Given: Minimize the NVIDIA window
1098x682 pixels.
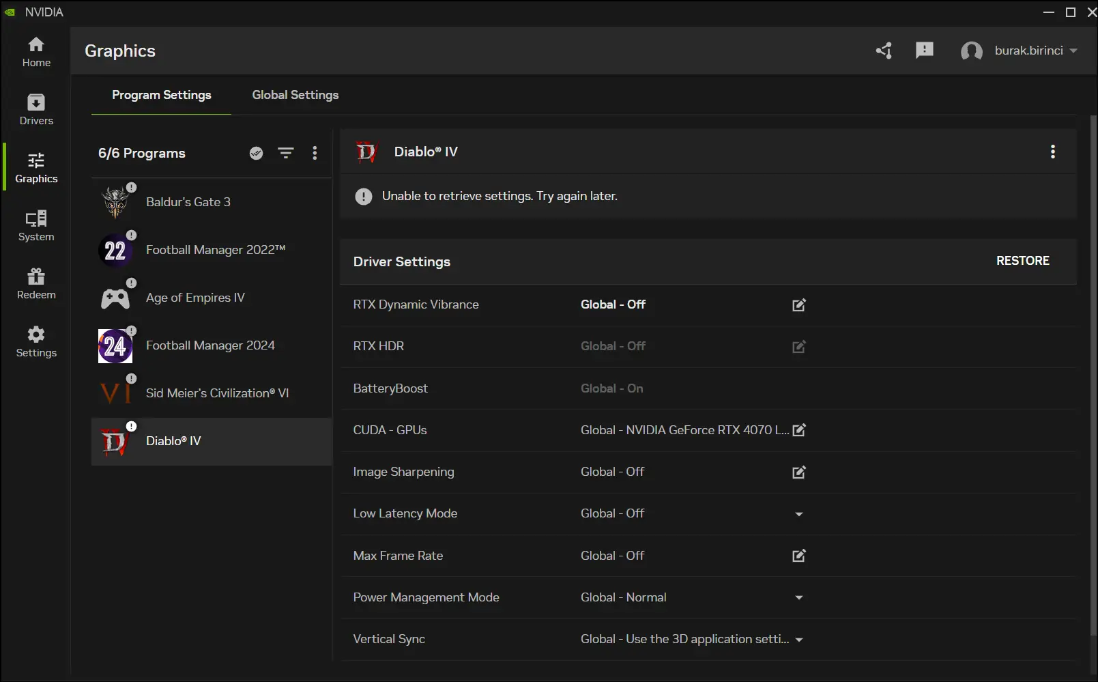Looking at the screenshot, I should tap(1049, 12).
